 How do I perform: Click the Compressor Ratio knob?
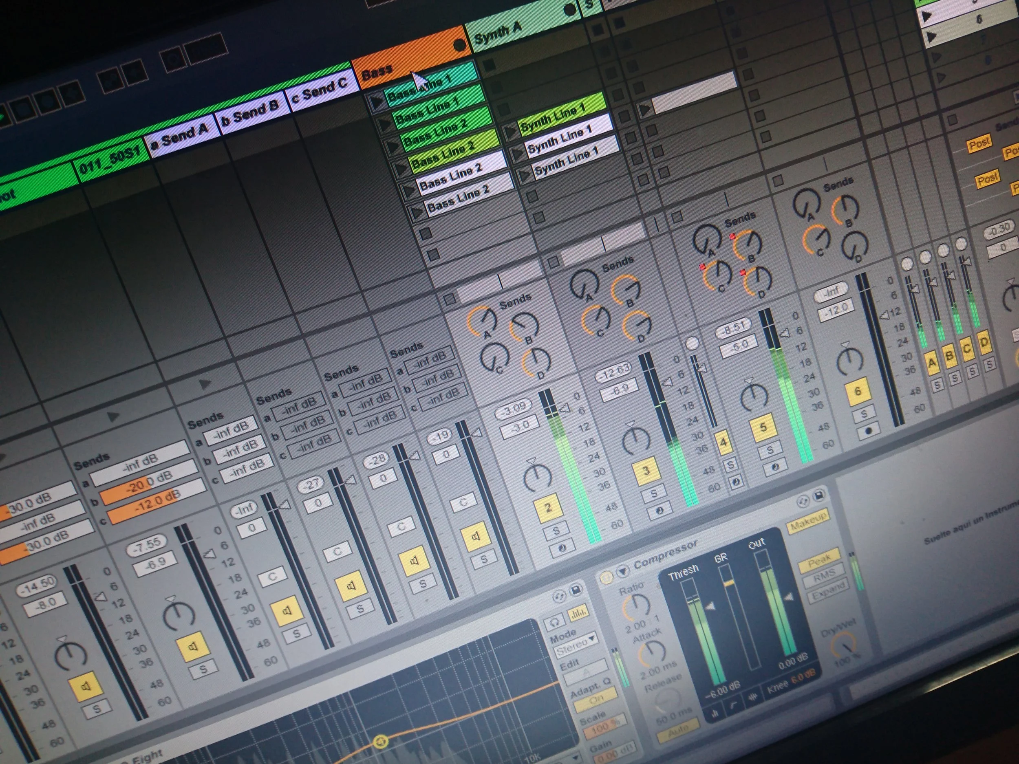tap(636, 608)
